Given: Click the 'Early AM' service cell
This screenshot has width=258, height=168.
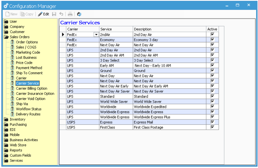Looking at the screenshot, I should pos(116,66).
